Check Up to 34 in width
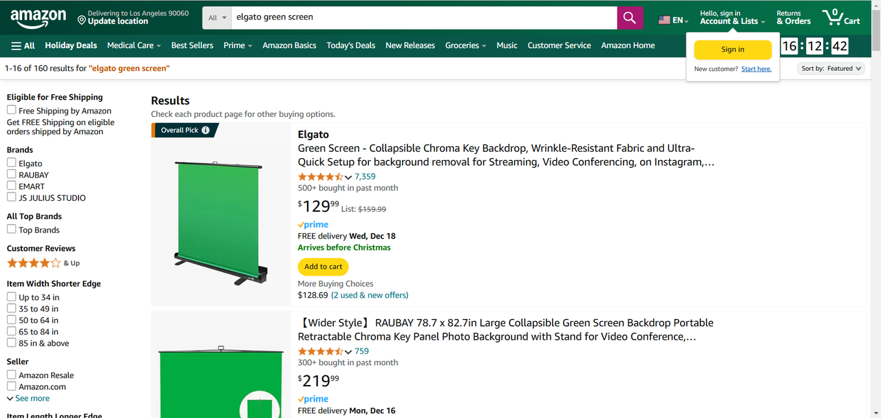This screenshot has height=418, width=881. pyautogui.click(x=12, y=297)
